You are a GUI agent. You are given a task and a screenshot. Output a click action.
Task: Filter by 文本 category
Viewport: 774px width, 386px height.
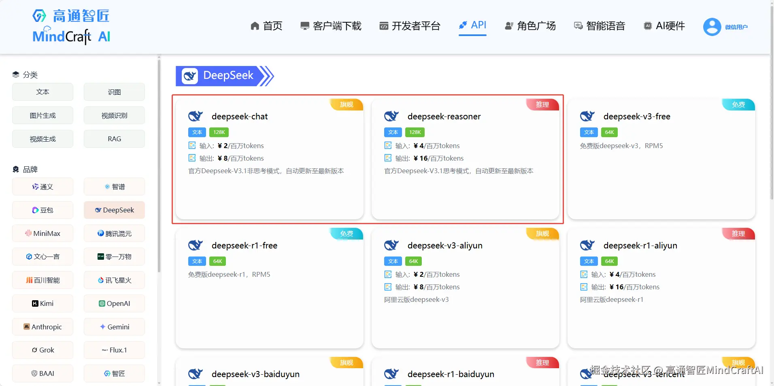click(43, 92)
